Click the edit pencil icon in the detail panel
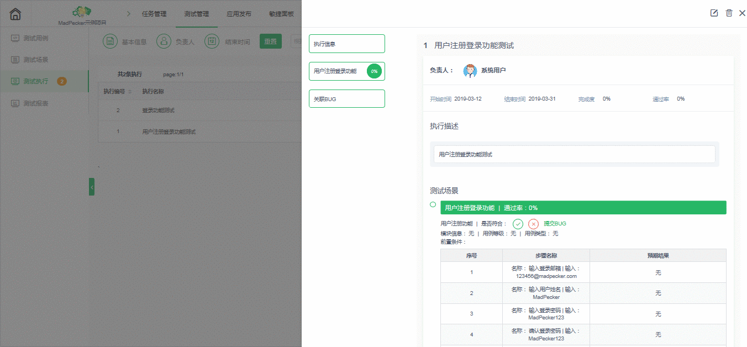 tap(713, 12)
